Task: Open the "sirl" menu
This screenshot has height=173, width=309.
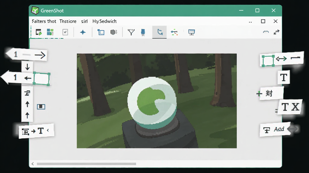Action: point(84,21)
